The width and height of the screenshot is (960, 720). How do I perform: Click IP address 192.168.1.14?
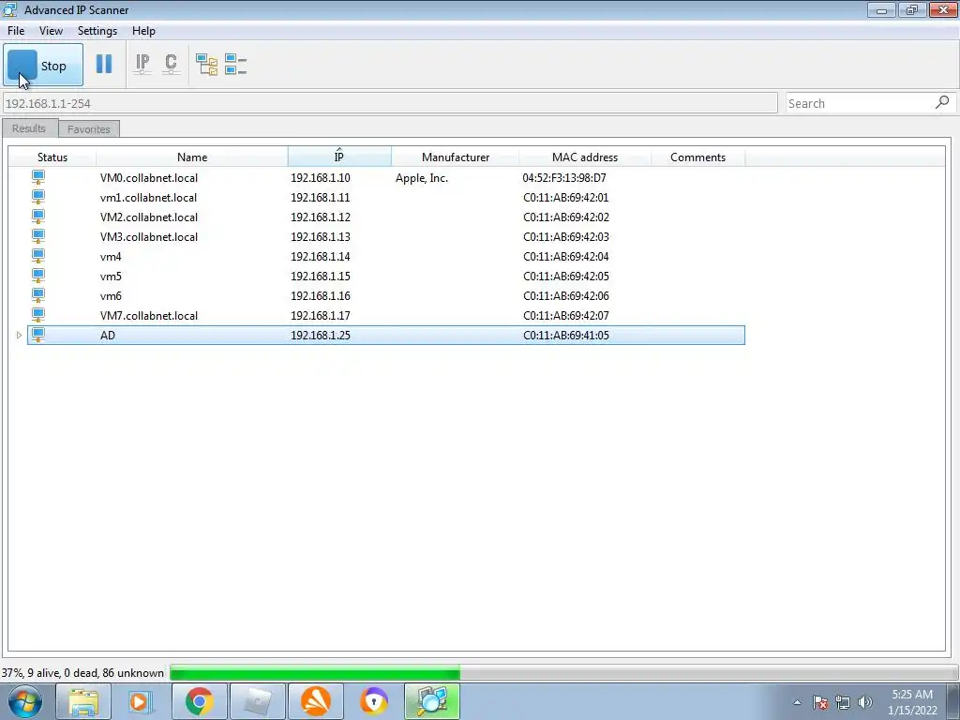click(x=321, y=257)
